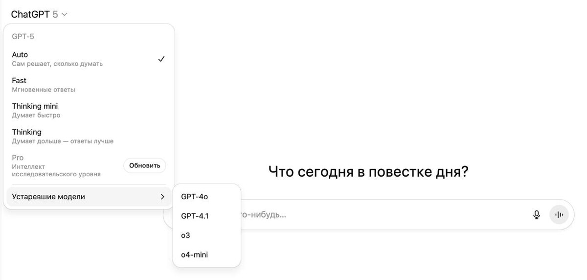The height and width of the screenshot is (280, 587).
Task: Pick the Thinking model option
Action: [89, 137]
